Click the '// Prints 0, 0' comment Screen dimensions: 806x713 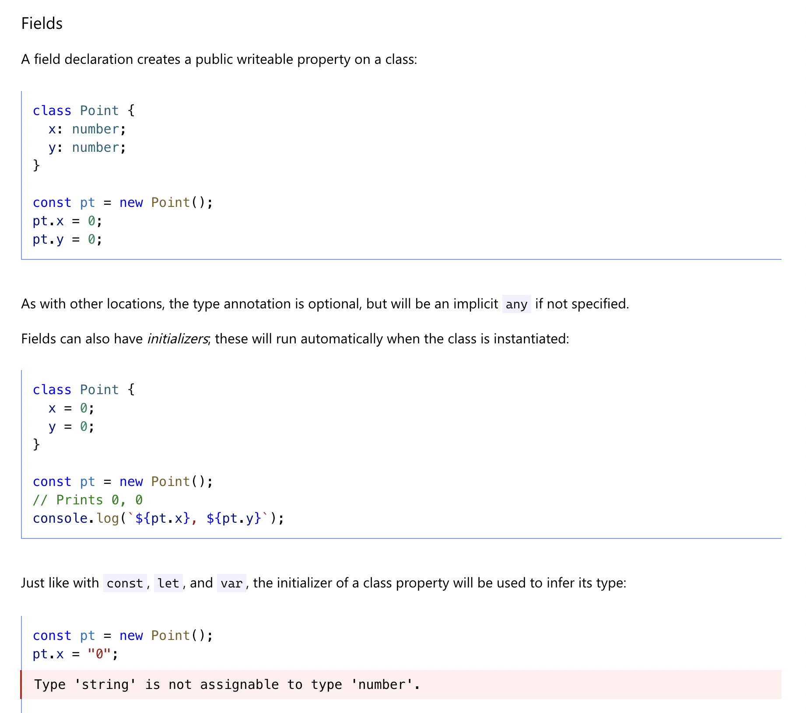click(88, 500)
